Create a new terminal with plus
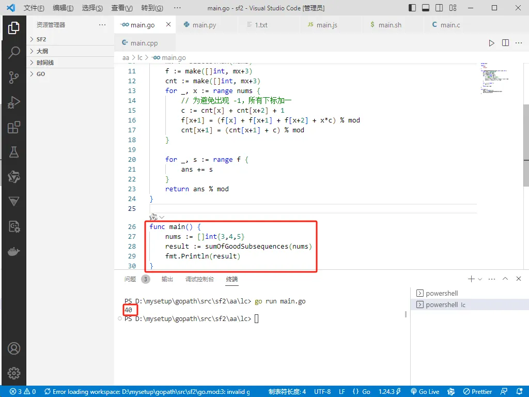The image size is (529, 397). point(471,279)
